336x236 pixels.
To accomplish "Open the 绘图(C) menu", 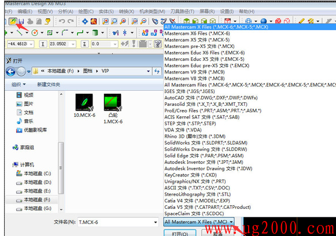I will coord(86,12).
